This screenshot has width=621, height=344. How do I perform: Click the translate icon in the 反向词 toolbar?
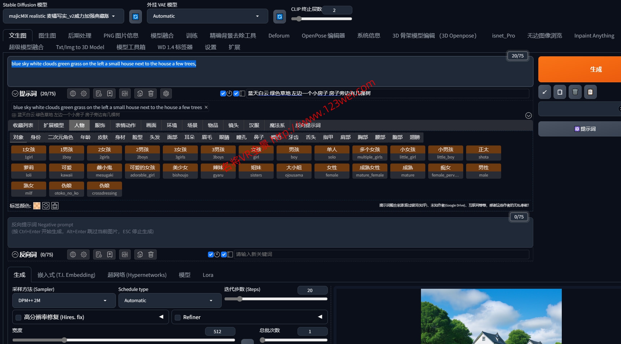tap(125, 254)
